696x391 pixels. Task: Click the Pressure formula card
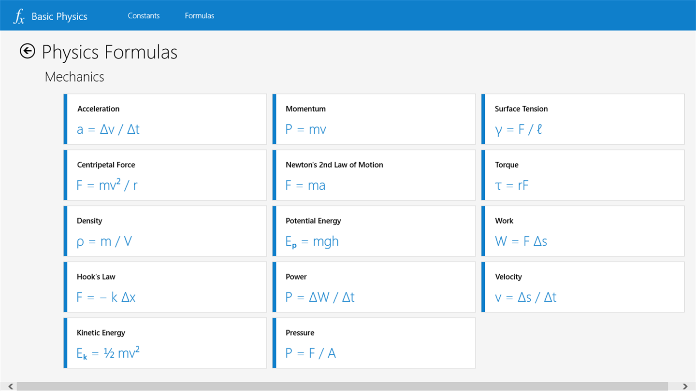pyautogui.click(x=374, y=343)
